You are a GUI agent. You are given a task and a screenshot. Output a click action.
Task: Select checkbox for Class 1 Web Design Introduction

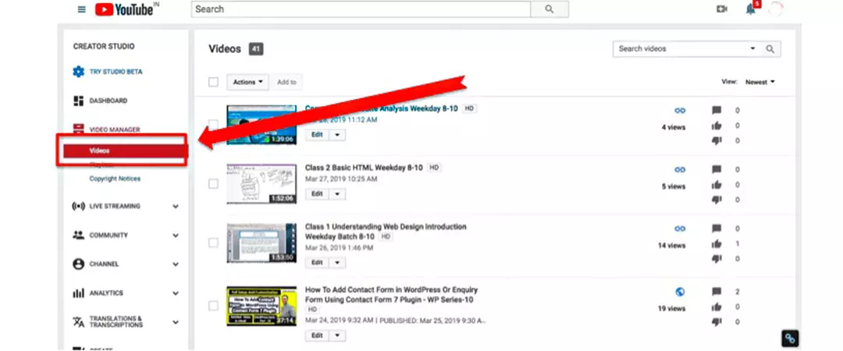click(213, 243)
